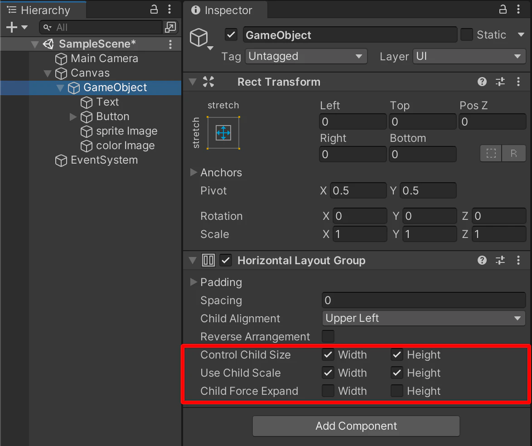532x446 pixels.
Task: Open Rect Transform presets
Action: click(x=500, y=82)
